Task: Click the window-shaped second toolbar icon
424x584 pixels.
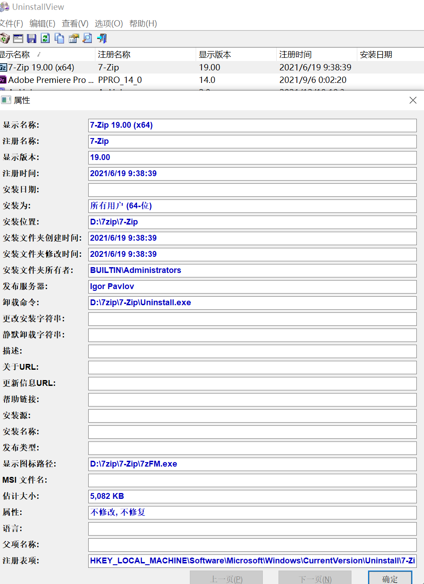Action: tap(18, 38)
